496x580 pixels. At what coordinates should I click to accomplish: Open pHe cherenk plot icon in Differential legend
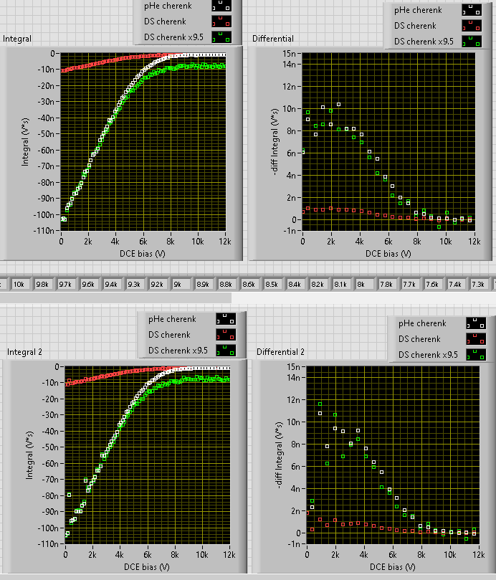click(x=472, y=10)
